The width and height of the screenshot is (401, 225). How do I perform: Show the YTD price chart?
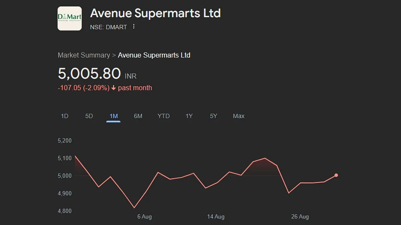(164, 116)
